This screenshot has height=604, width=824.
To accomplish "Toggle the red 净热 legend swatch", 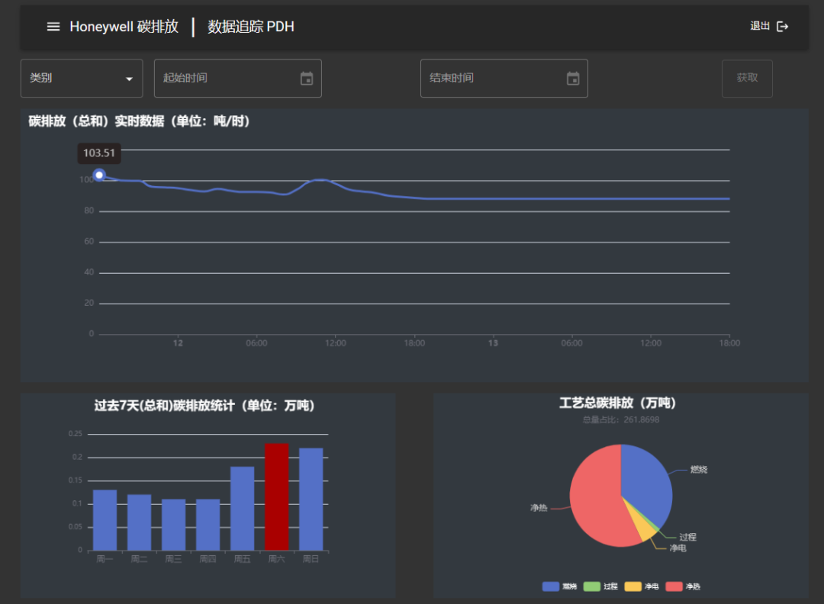I will (x=674, y=586).
